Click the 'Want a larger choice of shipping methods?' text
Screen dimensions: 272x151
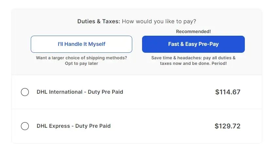click(x=82, y=58)
